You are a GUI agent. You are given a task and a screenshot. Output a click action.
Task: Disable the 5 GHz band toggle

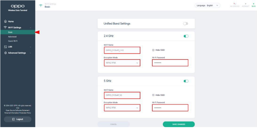click(186, 81)
